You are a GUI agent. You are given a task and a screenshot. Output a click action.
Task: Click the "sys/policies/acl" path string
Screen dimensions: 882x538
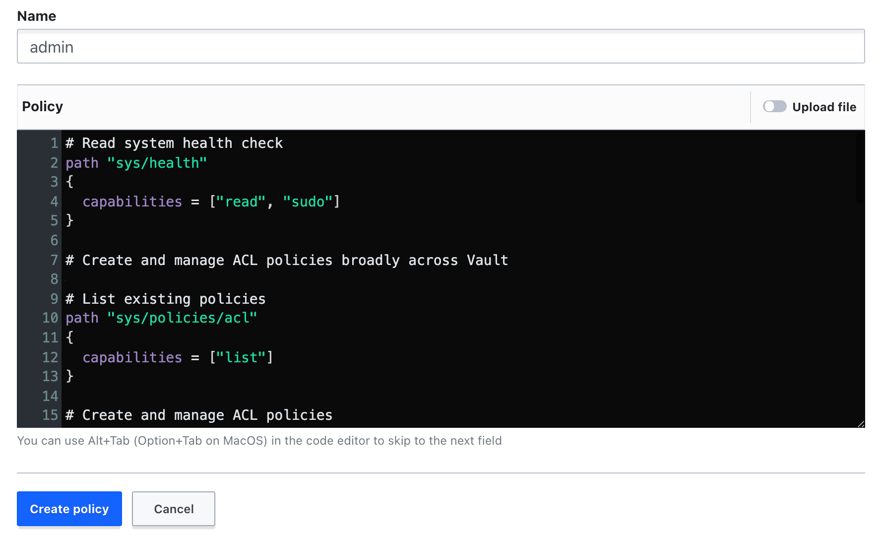[182, 318]
